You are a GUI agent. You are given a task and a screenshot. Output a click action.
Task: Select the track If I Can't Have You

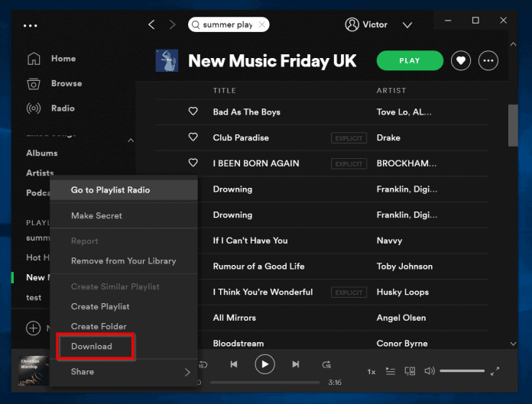pyautogui.click(x=250, y=241)
